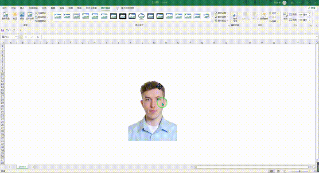Click the Remove Background icon
Screen dimensions: 319x173
(x=5, y=16)
